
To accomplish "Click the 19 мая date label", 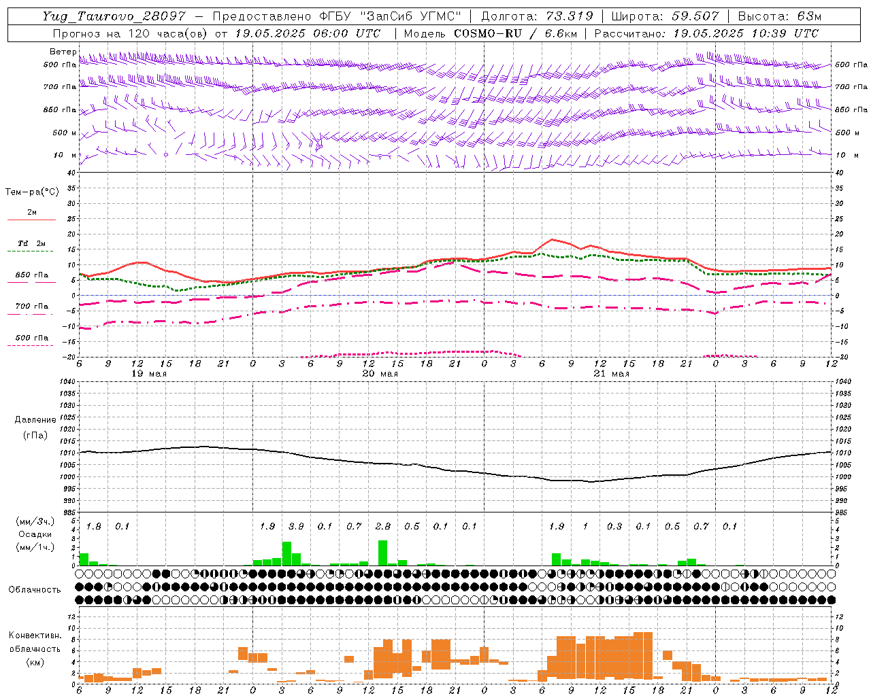I will [148, 374].
